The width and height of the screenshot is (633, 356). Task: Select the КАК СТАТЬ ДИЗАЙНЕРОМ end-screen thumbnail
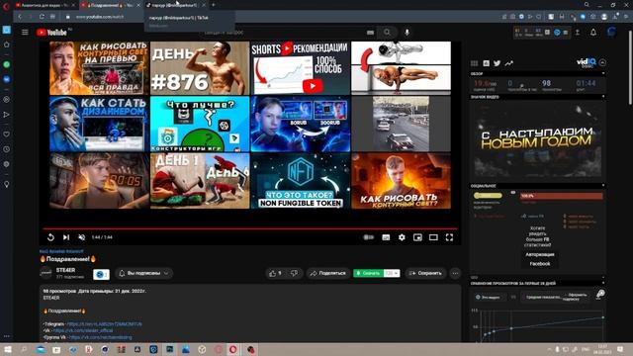pyautogui.click(x=99, y=124)
